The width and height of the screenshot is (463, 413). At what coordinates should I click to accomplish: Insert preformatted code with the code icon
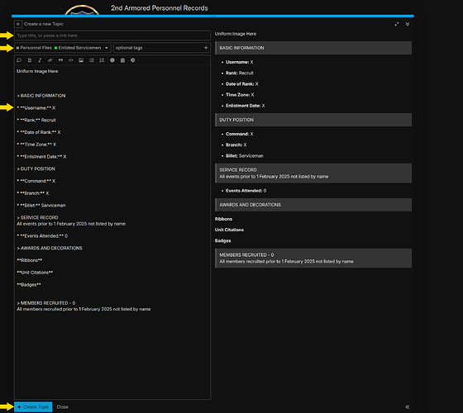pos(71,60)
